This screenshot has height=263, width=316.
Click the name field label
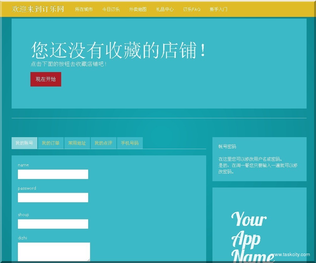pyautogui.click(x=23, y=165)
